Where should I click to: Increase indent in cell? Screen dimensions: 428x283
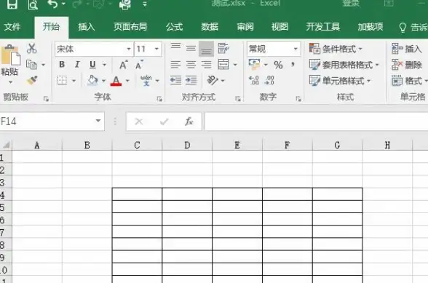pyautogui.click(x=191, y=81)
